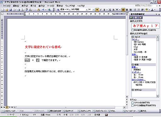Click the Undo arrow icon

click(x=43, y=10)
